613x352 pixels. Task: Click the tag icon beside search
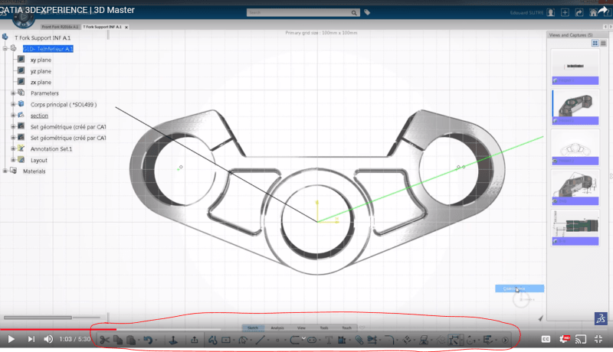tap(367, 13)
